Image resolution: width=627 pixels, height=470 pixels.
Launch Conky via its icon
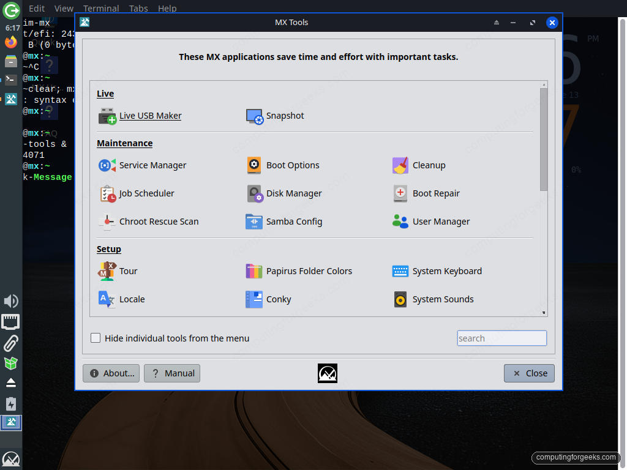254,299
